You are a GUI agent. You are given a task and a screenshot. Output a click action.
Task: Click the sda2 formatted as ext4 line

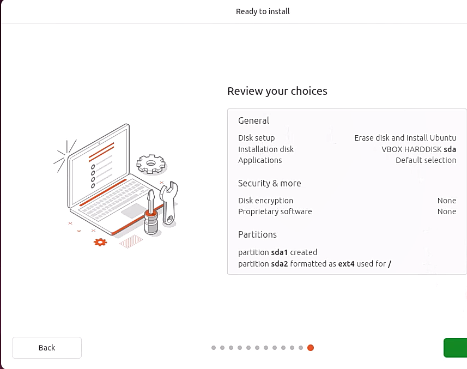click(314, 264)
